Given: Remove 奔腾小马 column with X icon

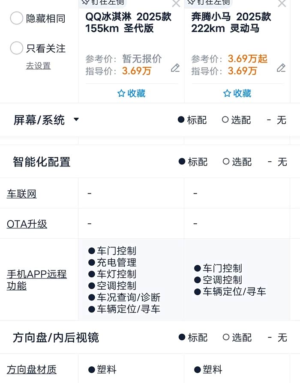Looking at the screenshot, I should click(282, 3).
